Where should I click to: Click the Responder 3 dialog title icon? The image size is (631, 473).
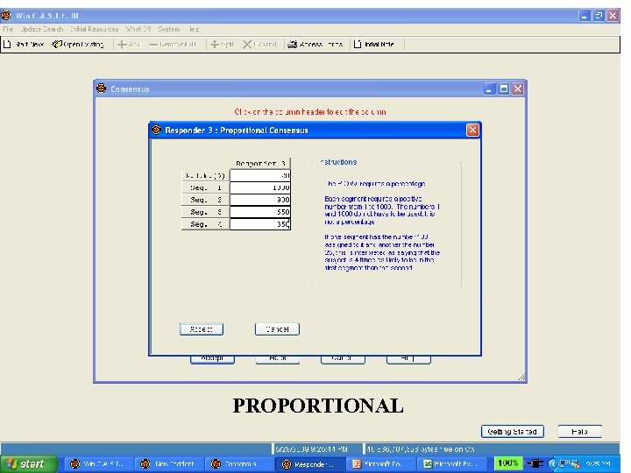point(157,130)
